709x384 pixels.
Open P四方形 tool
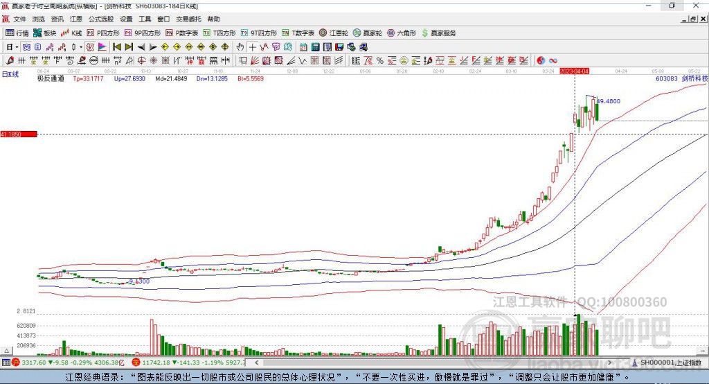tap(103, 33)
